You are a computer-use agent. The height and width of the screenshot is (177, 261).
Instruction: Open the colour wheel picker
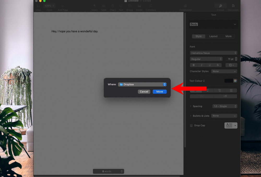[x=235, y=81]
